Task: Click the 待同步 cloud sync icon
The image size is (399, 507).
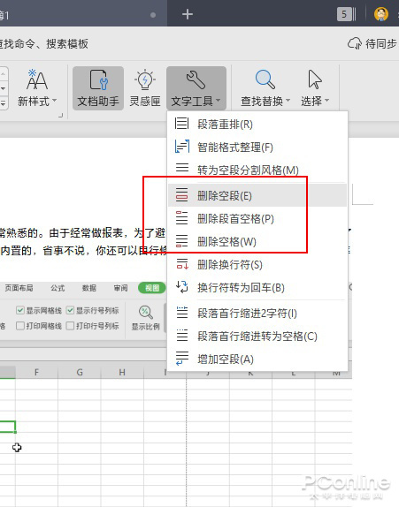Action: click(354, 43)
